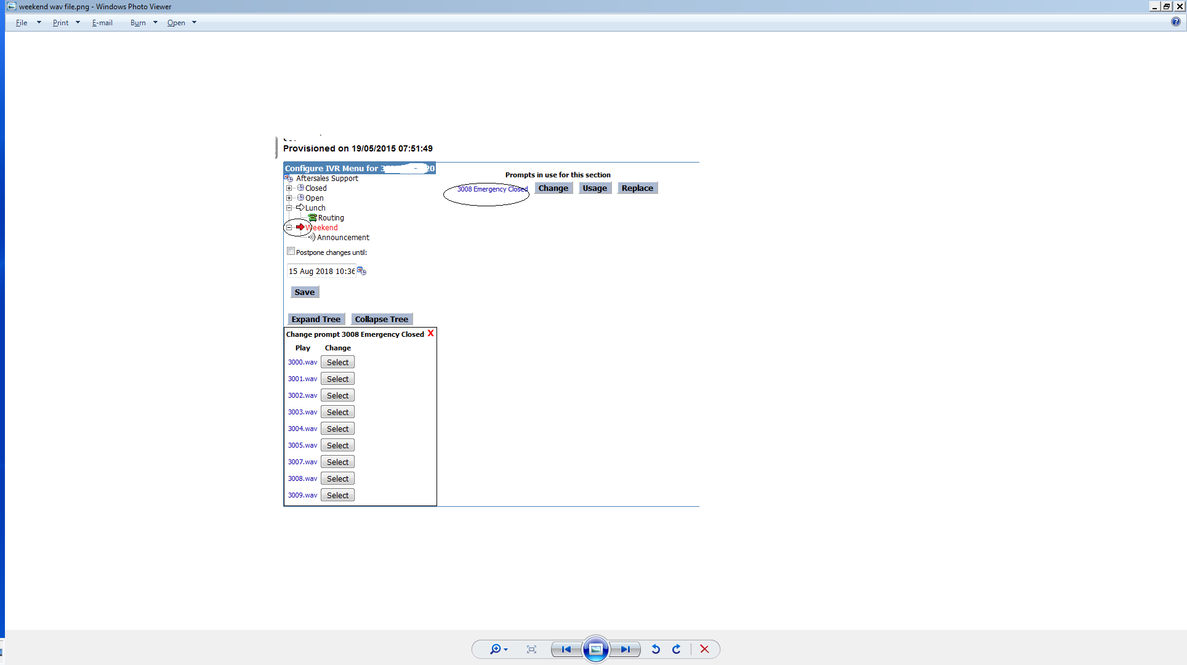Image resolution: width=1187 pixels, height=665 pixels.
Task: Open the File menu
Action: coord(22,23)
